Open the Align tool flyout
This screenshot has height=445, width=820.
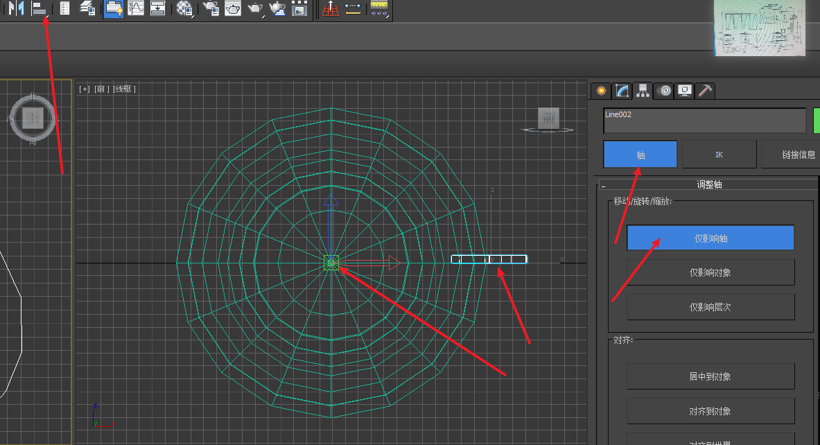point(40,8)
